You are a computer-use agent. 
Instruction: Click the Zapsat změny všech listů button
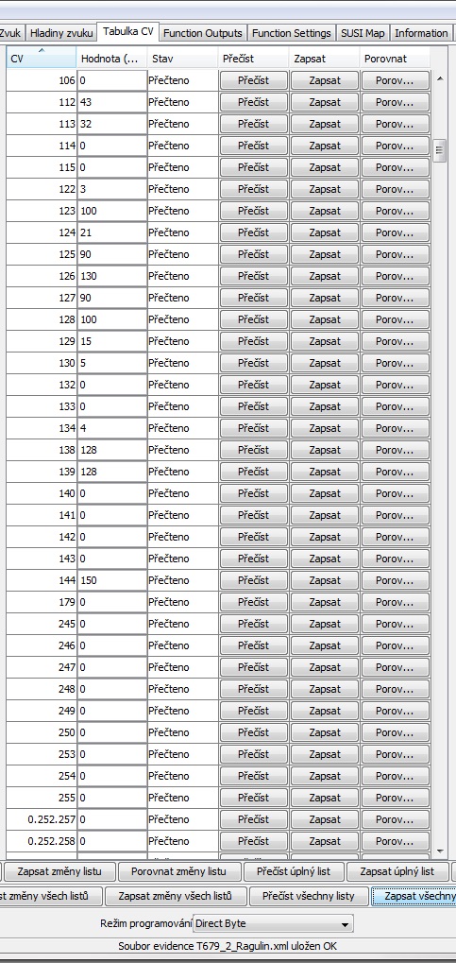(x=176, y=896)
